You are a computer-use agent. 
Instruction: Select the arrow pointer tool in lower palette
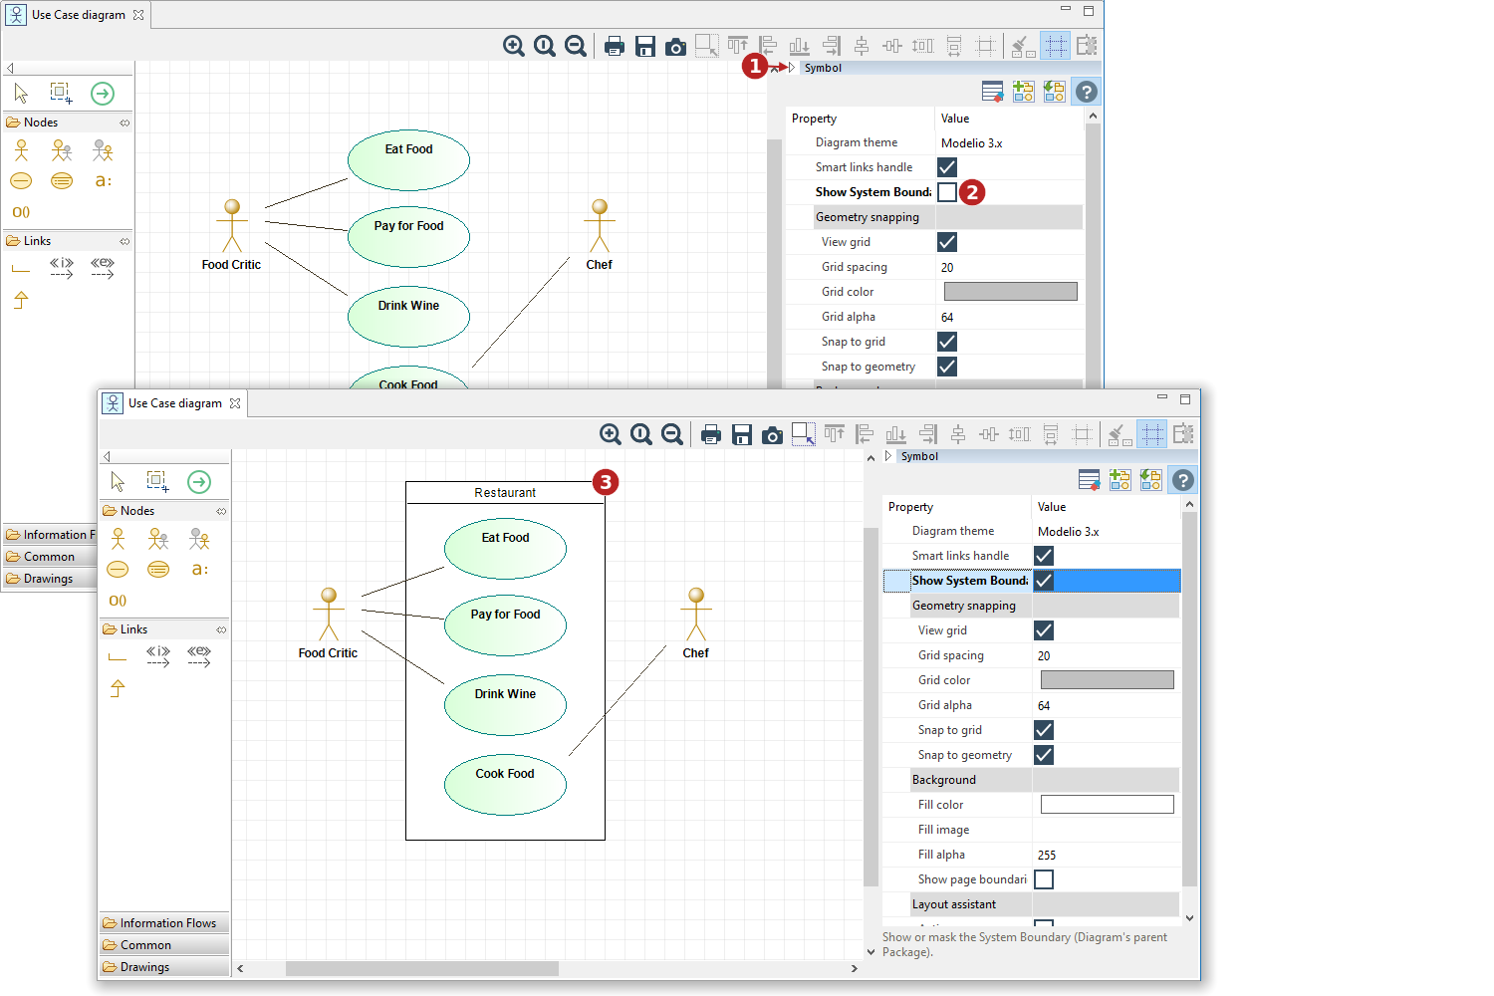point(119,482)
